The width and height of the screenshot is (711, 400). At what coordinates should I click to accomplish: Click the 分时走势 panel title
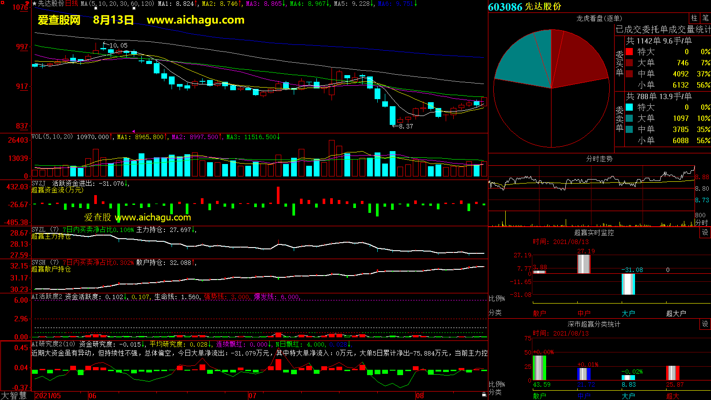coord(599,159)
